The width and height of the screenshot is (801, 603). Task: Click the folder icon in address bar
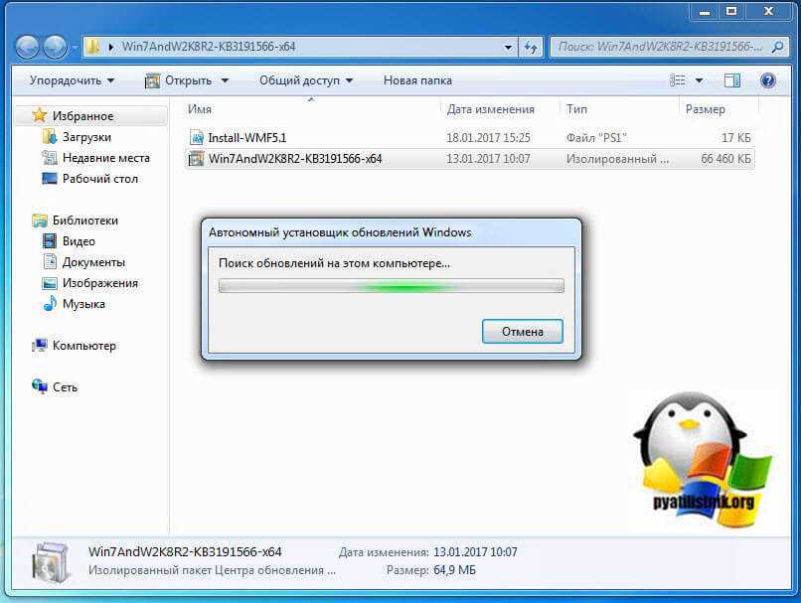[x=93, y=47]
